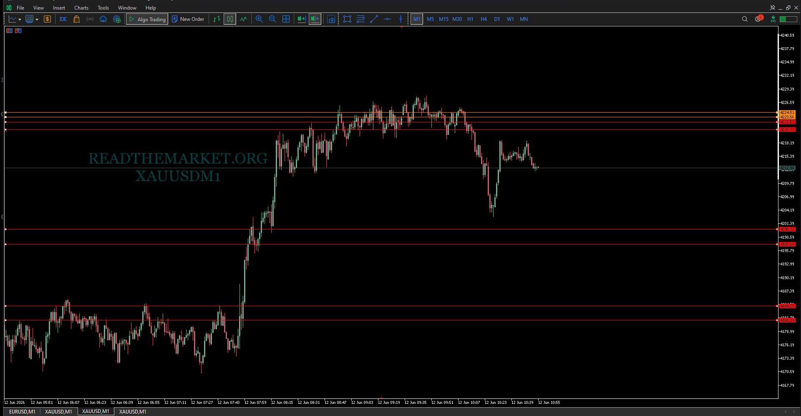Select the vertical line tool

pyautogui.click(x=400, y=19)
